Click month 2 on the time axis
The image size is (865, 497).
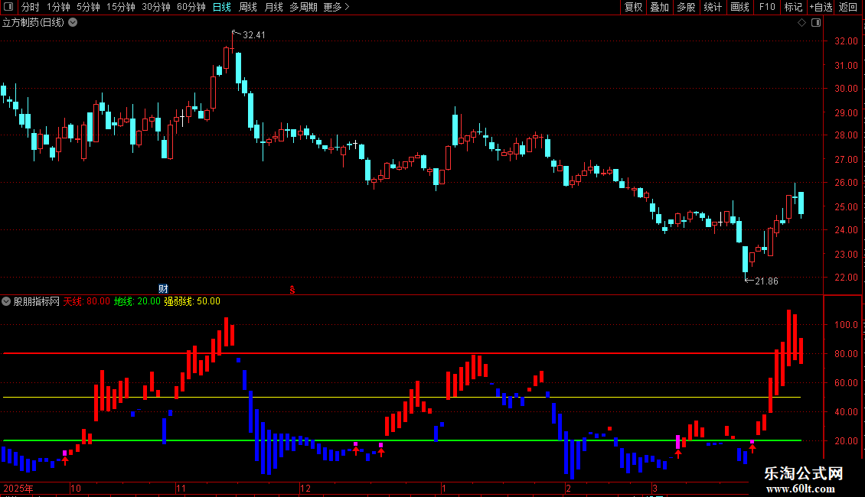568,488
